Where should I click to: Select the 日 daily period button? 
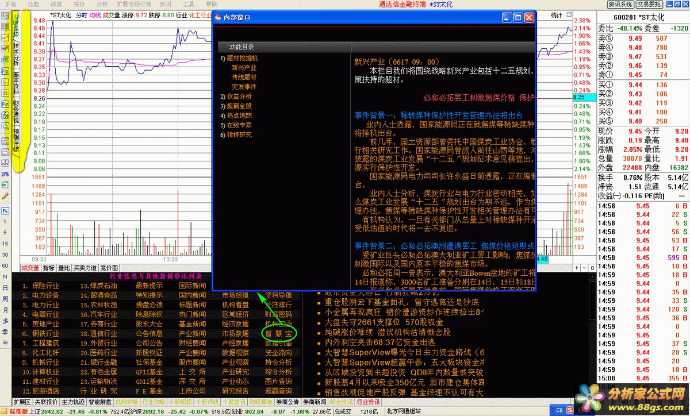pos(5,288)
